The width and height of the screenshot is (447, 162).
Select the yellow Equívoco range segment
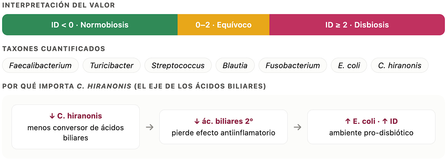click(x=223, y=25)
